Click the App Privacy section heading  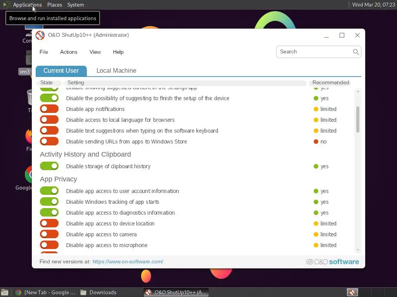coord(59,179)
